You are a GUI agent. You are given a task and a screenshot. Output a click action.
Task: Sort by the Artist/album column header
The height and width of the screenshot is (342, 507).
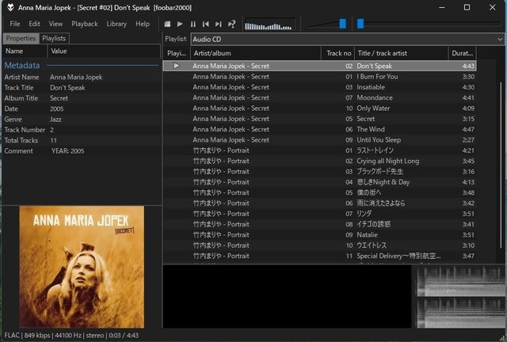[x=255, y=53]
